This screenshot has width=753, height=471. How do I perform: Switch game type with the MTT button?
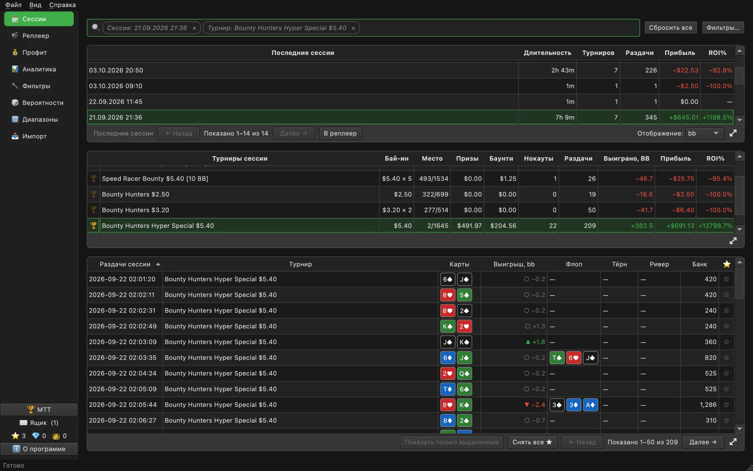39,409
